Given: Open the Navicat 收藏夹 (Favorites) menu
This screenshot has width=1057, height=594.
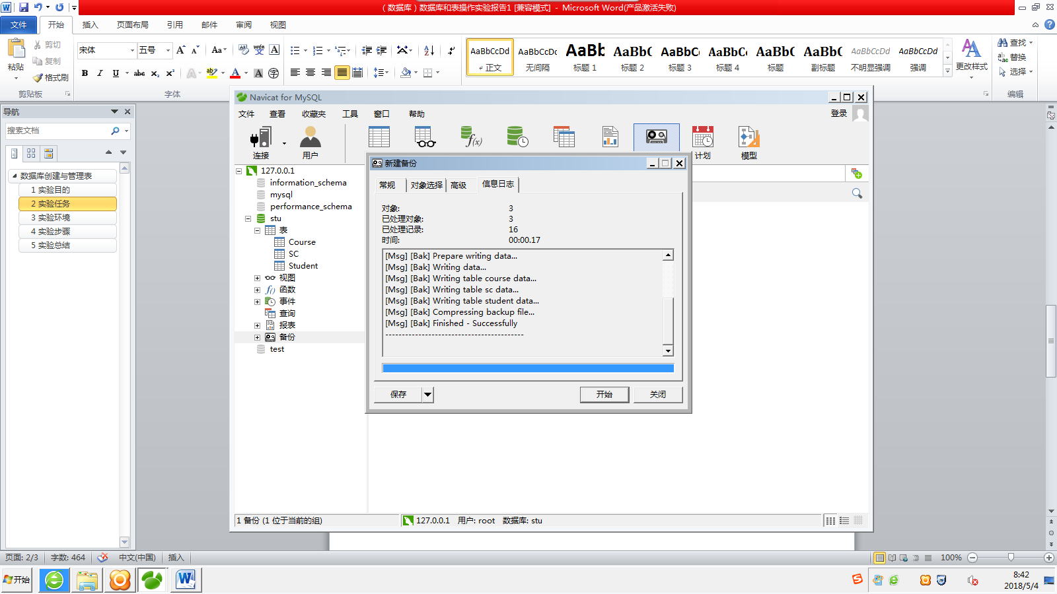Looking at the screenshot, I should (314, 114).
